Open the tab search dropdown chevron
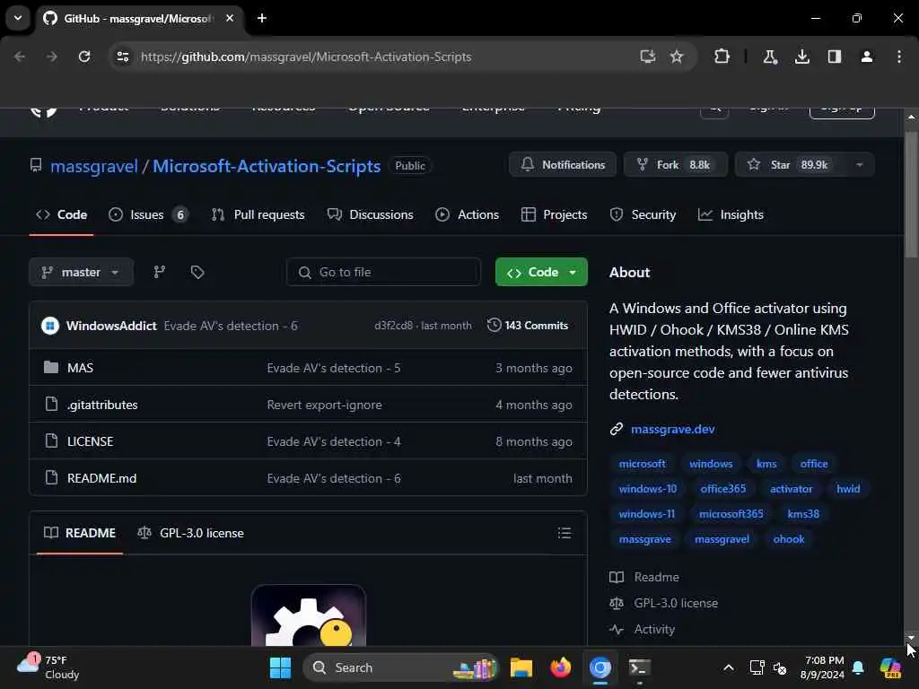Image resolution: width=919 pixels, height=689 pixels. 18,18
